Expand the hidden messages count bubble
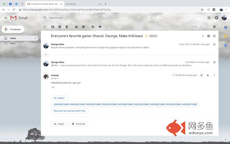The height and width of the screenshot is (144, 230). tap(46, 55)
